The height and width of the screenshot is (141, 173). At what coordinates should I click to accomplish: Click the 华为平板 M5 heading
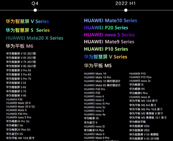pos(98,66)
